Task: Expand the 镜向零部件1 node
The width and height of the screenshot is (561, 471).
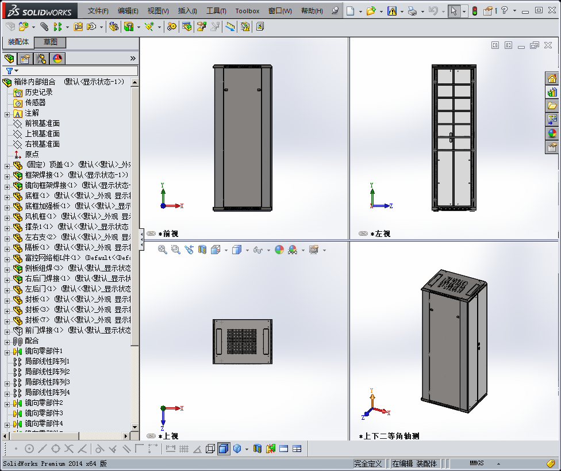Action: (7, 353)
